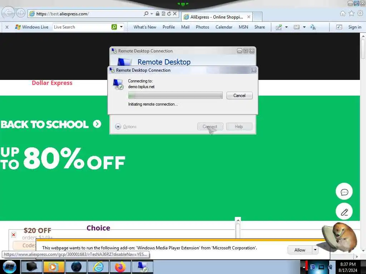Open Profile in Live toolbar

[x=169, y=27]
